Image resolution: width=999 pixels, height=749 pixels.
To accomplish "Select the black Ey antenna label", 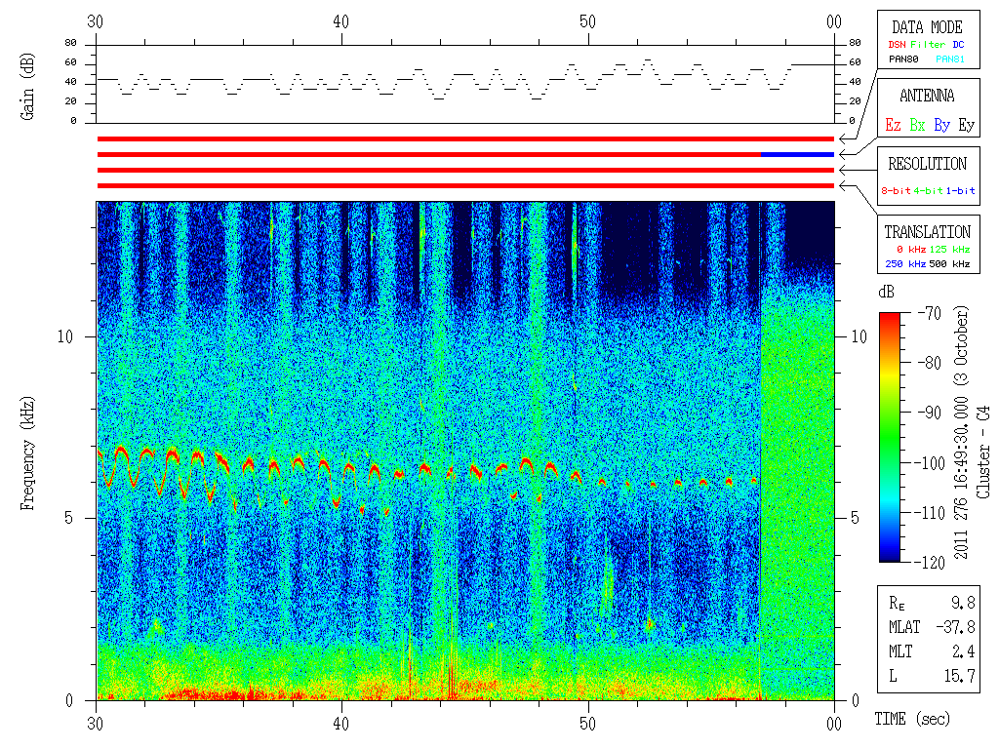I will click(967, 126).
